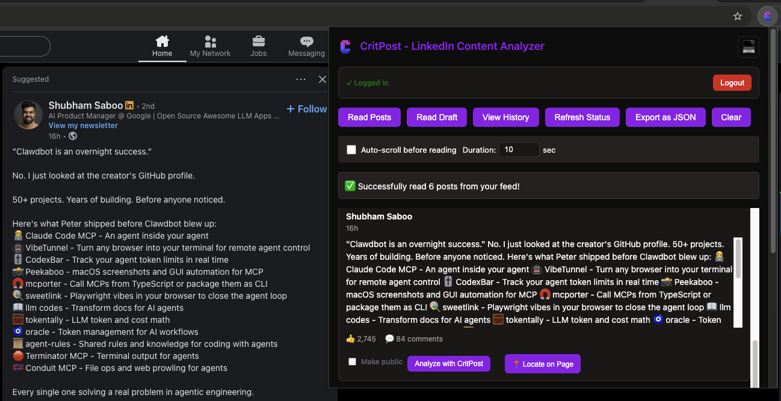Click the thumbs-up reactions icon on the post

[x=352, y=338]
